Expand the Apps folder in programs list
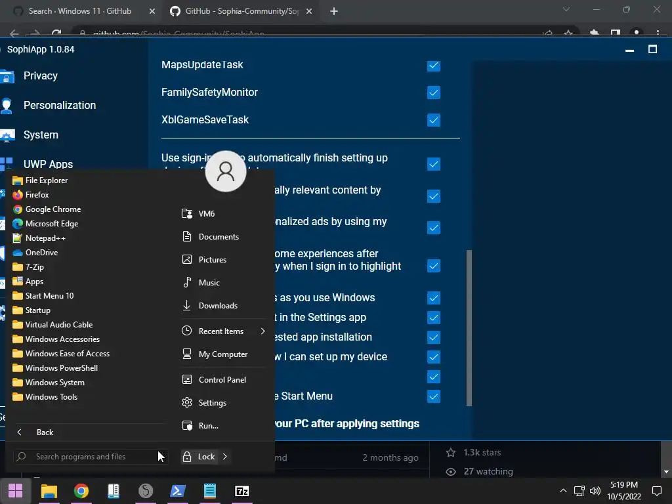 28,282
